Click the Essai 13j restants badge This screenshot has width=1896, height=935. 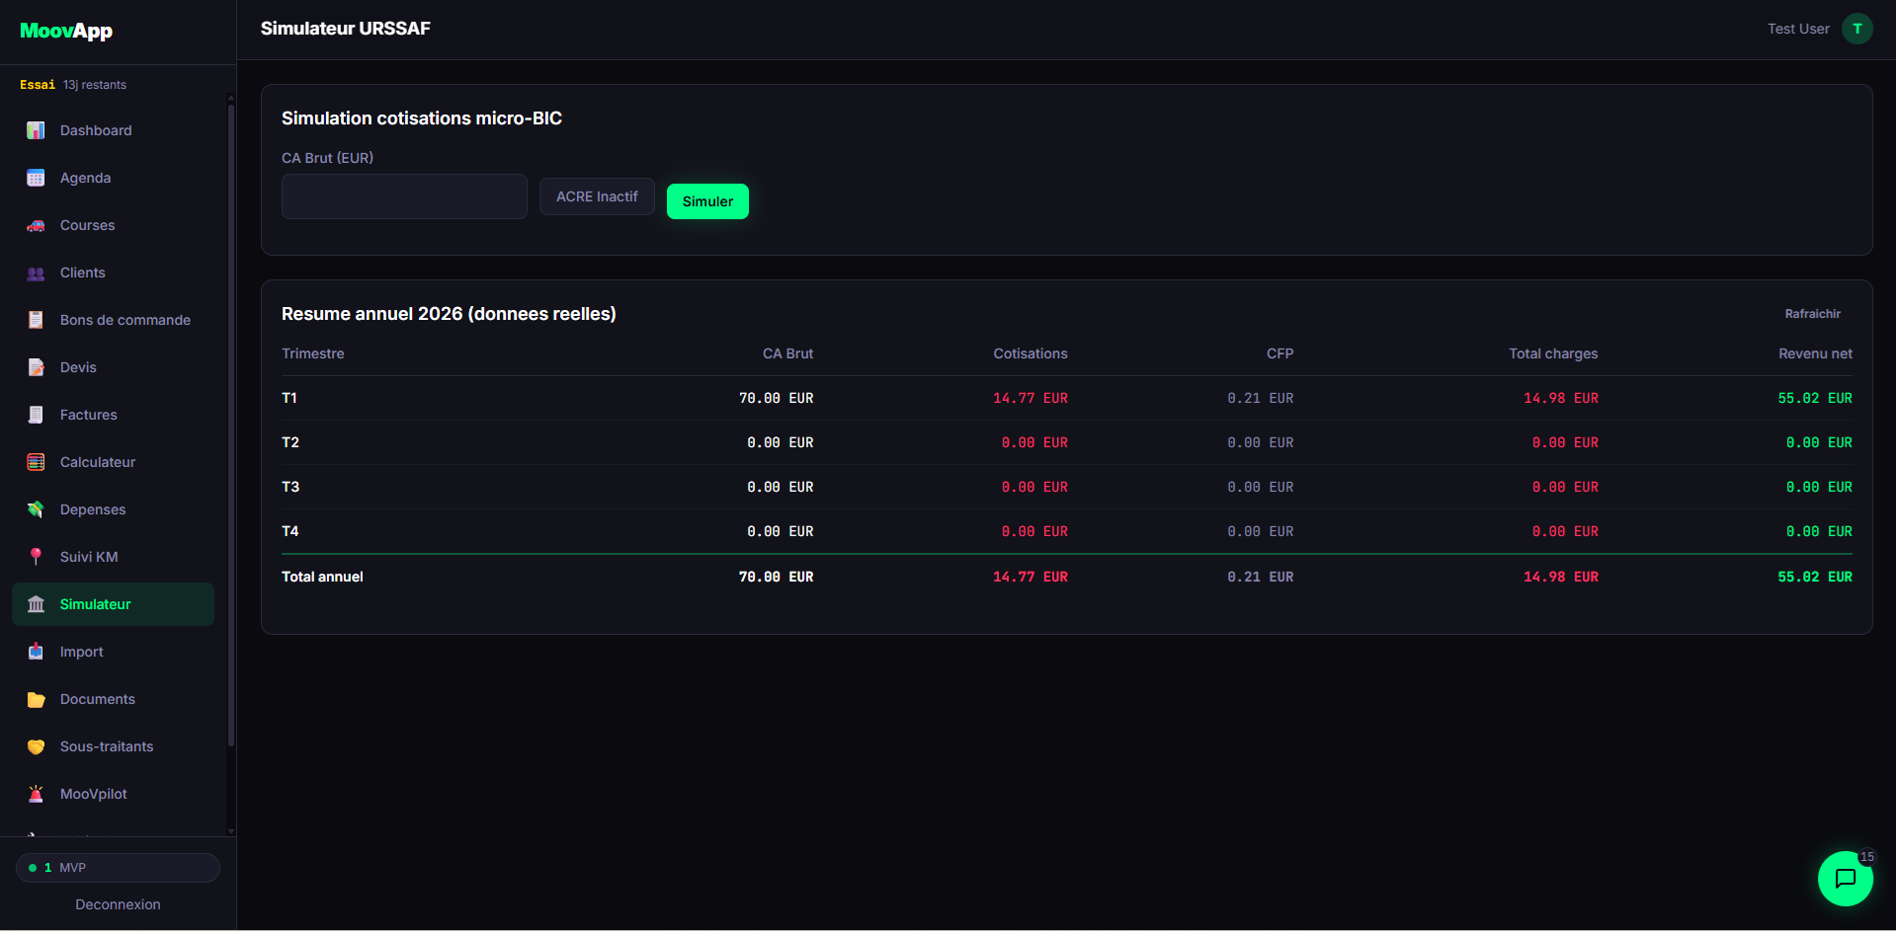click(x=73, y=85)
